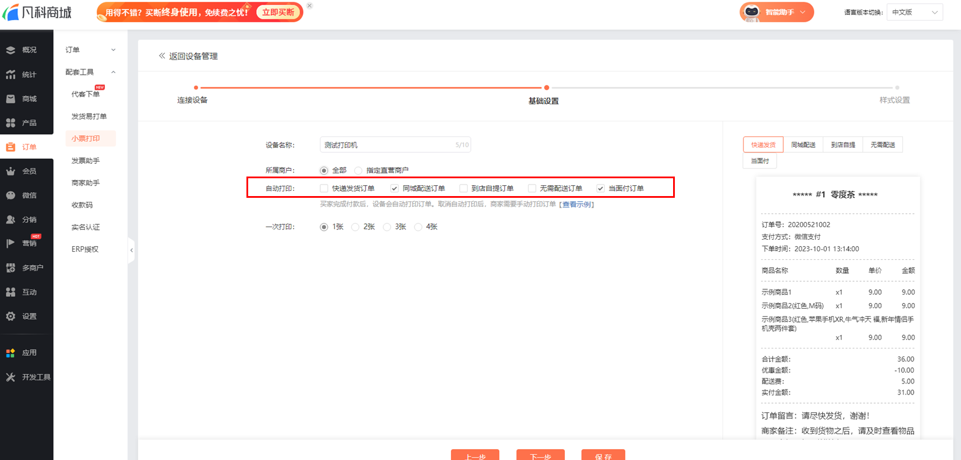The image size is (961, 460).
Task: Open the 商城 store sidebar icon
Action: coord(11,99)
